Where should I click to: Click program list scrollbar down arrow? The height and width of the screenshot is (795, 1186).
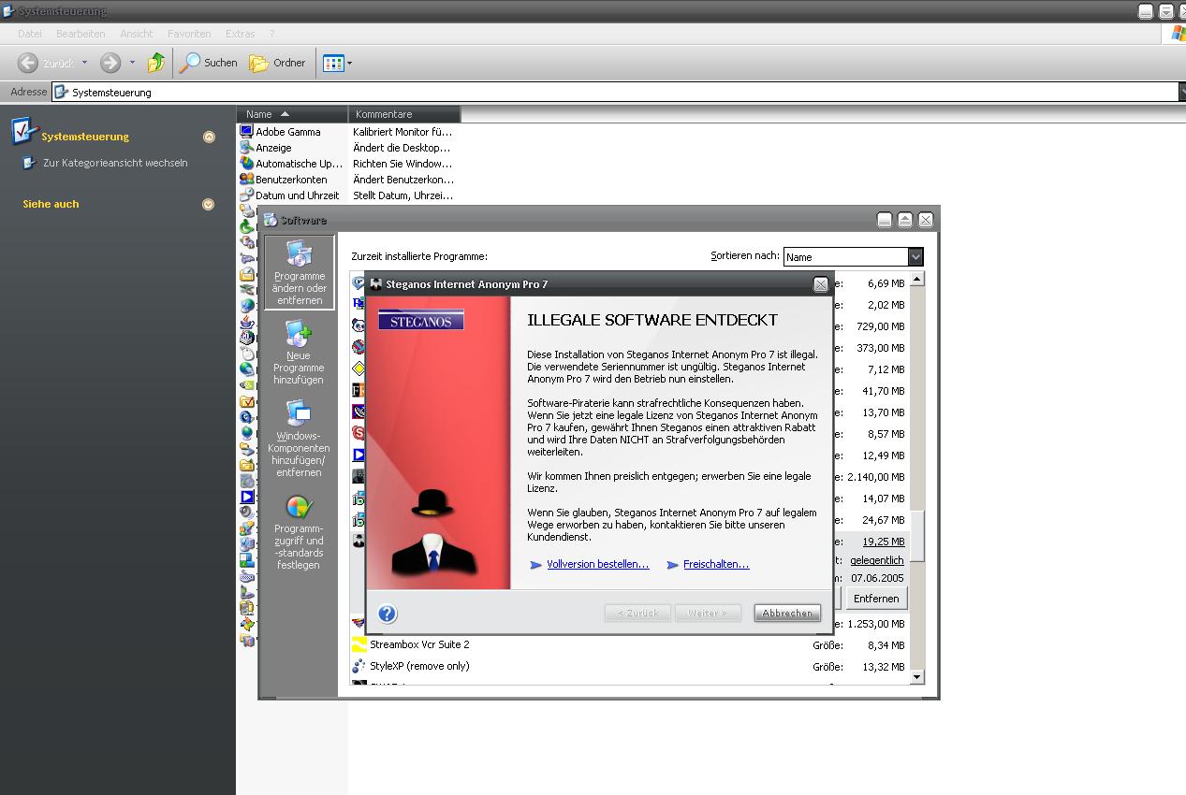[x=916, y=676]
